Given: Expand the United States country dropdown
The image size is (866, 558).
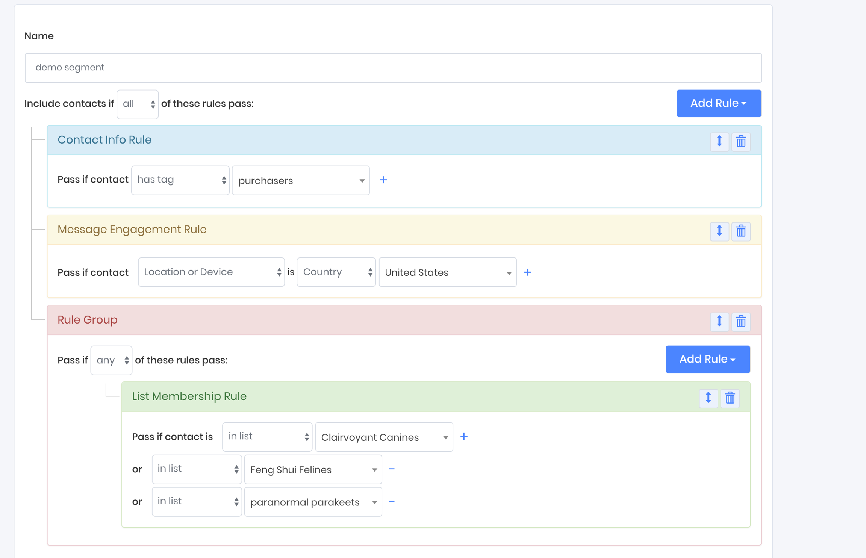Looking at the screenshot, I should pos(447,272).
